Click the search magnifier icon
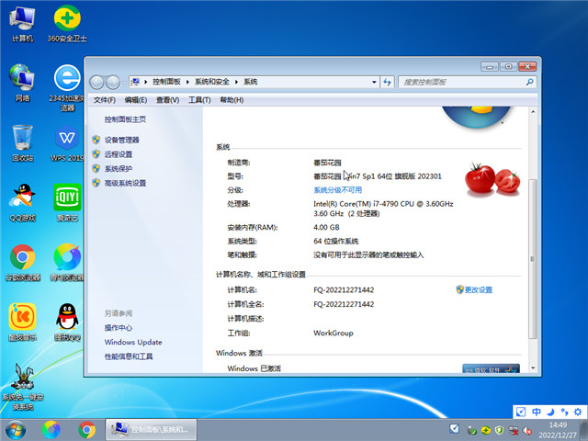The height and width of the screenshot is (441, 588). click(x=529, y=82)
